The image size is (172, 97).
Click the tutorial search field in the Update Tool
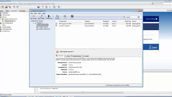[x=131, y=17]
